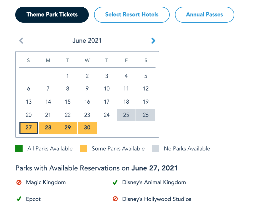This screenshot has height=212, width=259.
Task: Select unavailable date June 25
Action: point(126,115)
